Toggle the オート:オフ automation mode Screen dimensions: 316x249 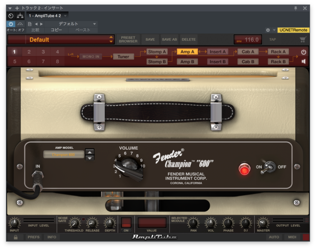[16, 30]
